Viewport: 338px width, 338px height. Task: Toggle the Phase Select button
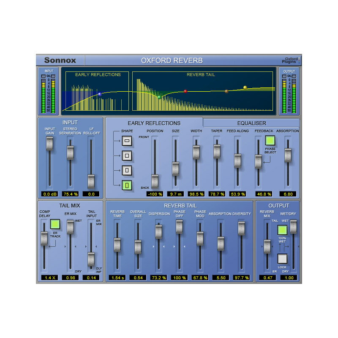tap(270, 141)
